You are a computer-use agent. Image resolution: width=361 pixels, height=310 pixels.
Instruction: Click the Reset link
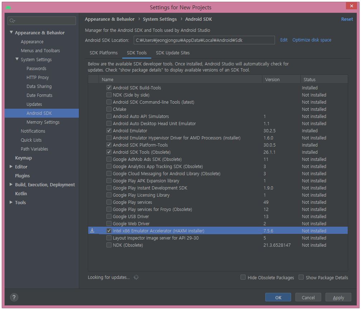coord(347,19)
